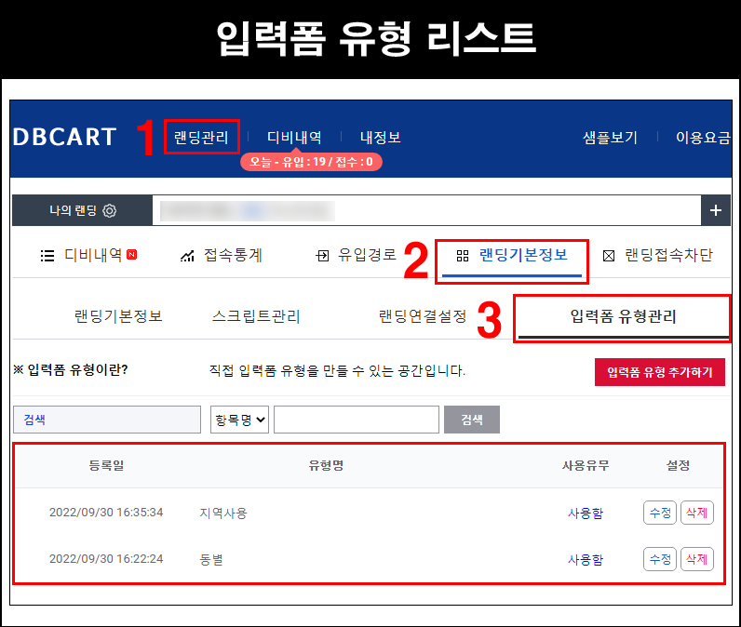Open the 랜딩접속차단 tab

[658, 255]
